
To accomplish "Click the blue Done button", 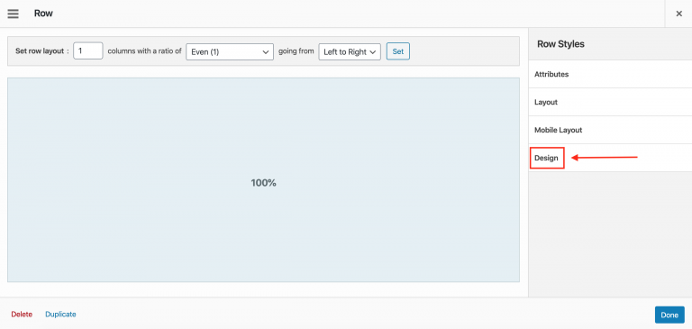I will [x=669, y=315].
